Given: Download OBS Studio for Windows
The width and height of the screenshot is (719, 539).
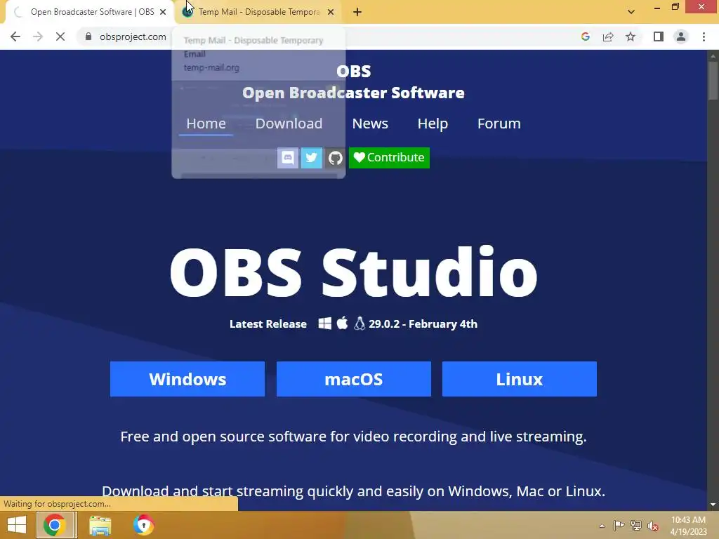Looking at the screenshot, I should pyautogui.click(x=187, y=379).
